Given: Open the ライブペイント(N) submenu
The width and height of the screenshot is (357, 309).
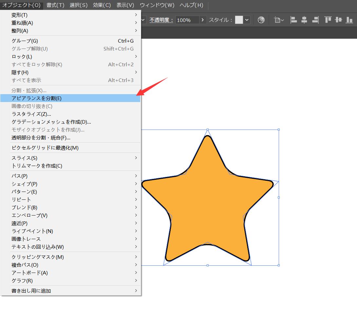Looking at the screenshot, I should tap(70, 231).
